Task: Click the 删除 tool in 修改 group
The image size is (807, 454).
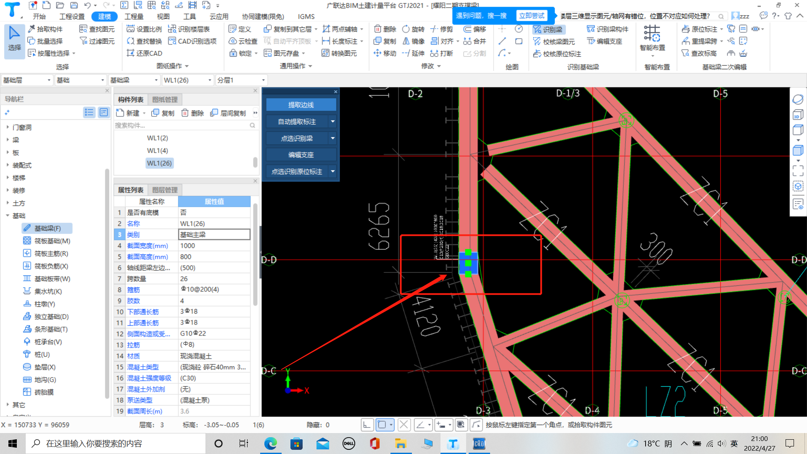Action: [385, 29]
